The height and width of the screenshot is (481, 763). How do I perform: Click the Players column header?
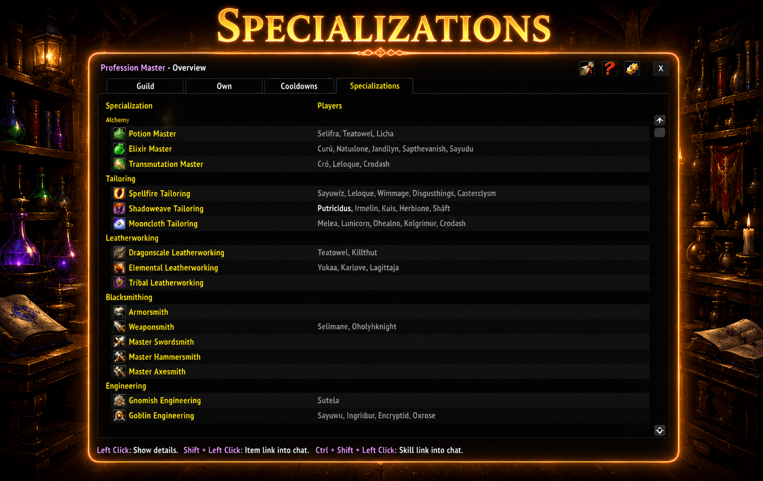(330, 106)
